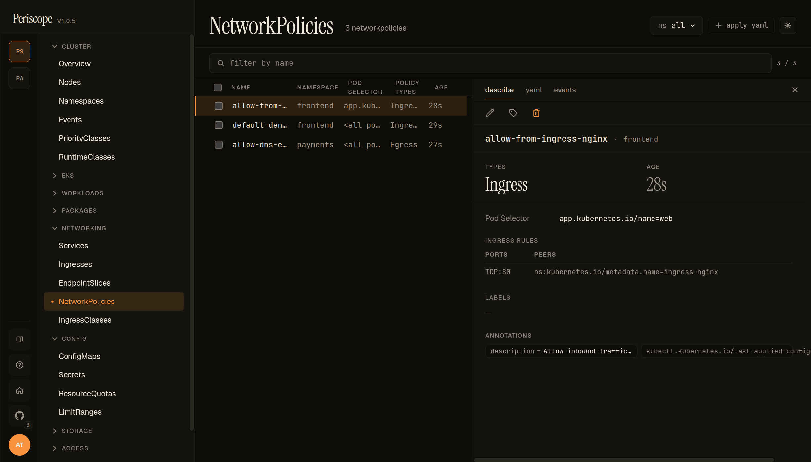Click the sidebar vertical scrollbar

(x=191, y=232)
